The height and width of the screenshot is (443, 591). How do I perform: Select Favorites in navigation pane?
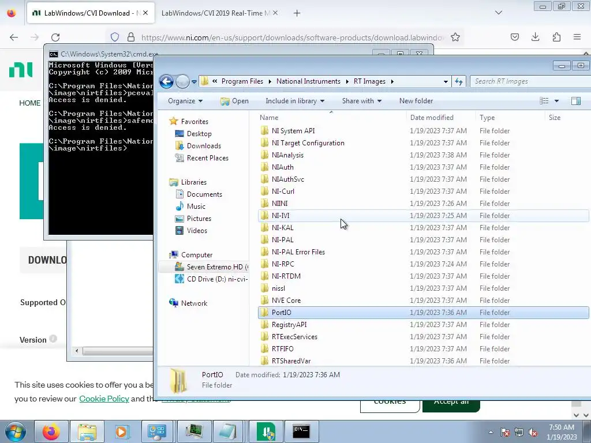tap(194, 122)
